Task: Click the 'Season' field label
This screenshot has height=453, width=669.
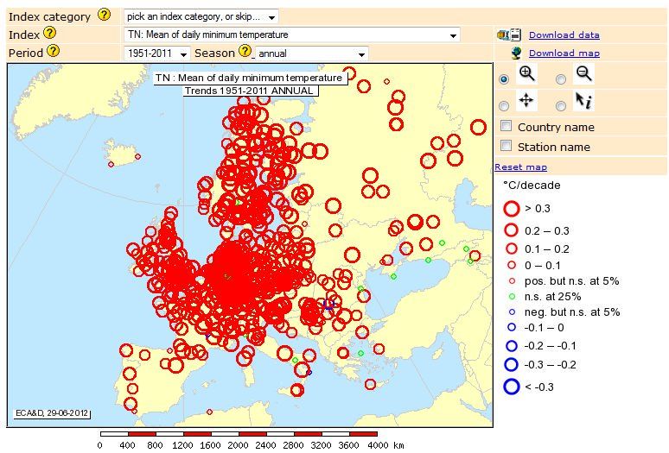Action: [214, 53]
